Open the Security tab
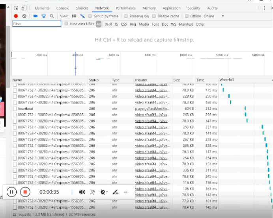The height and width of the screenshot is (218, 273). tap(194, 8)
